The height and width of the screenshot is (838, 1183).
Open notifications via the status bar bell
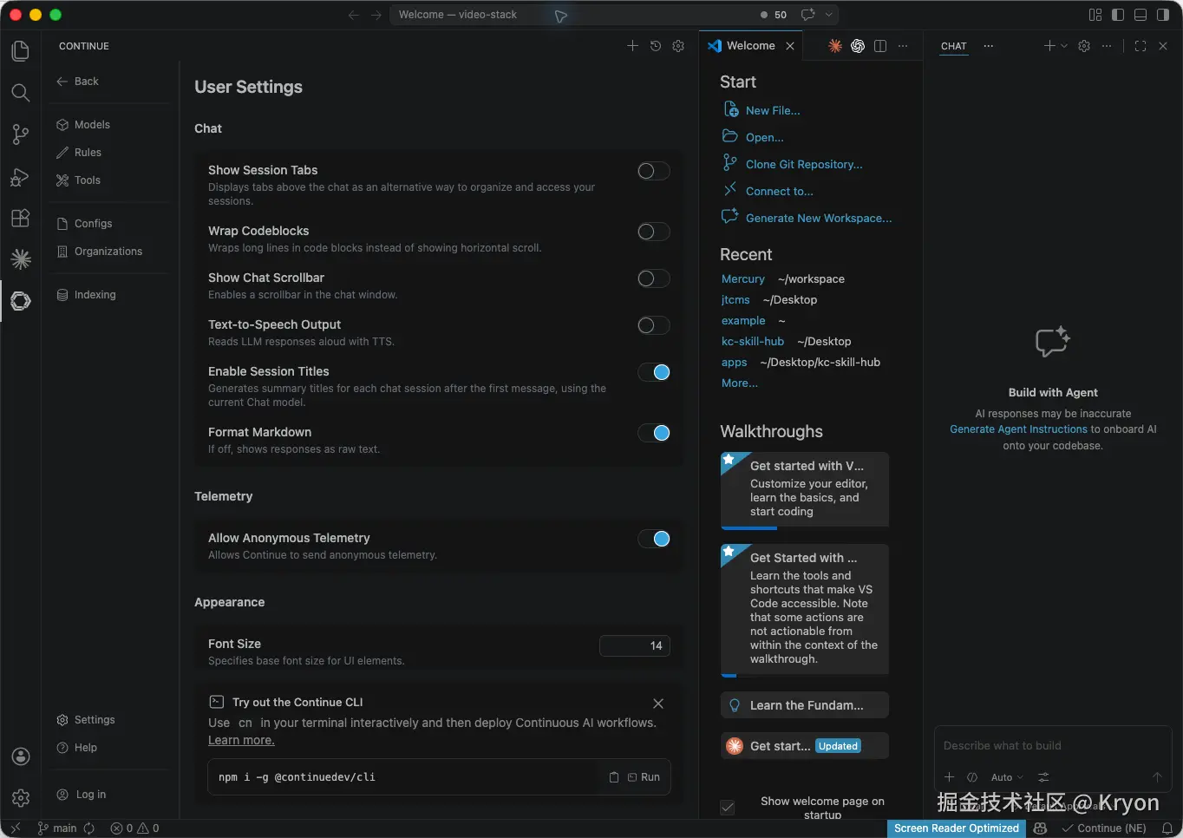coord(1167,828)
